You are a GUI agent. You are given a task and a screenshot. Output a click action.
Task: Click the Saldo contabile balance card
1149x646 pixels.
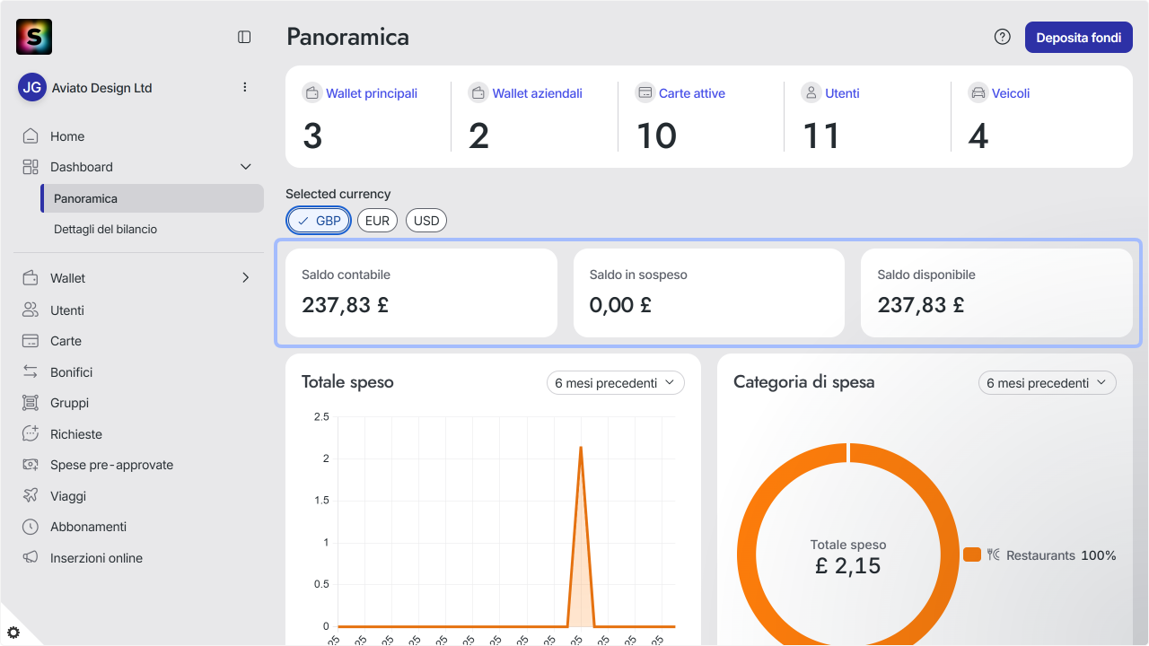pos(421,293)
